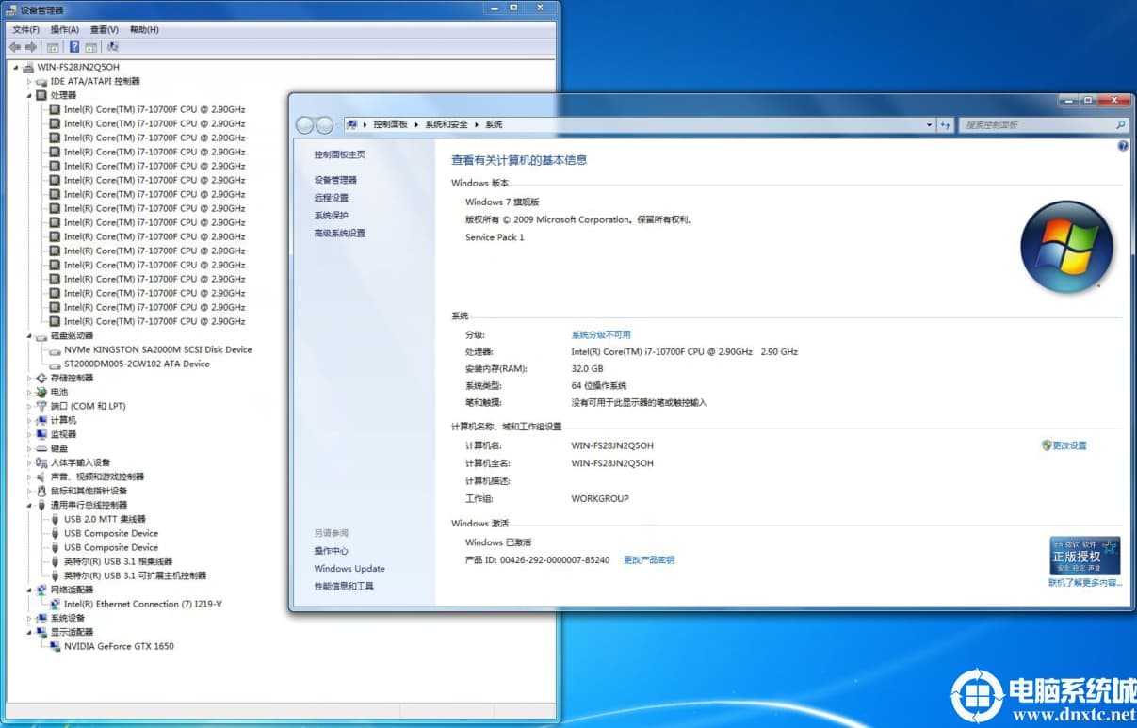This screenshot has height=728, width=1137.
Task: Click the action pane toolbar icon
Action: point(91,46)
